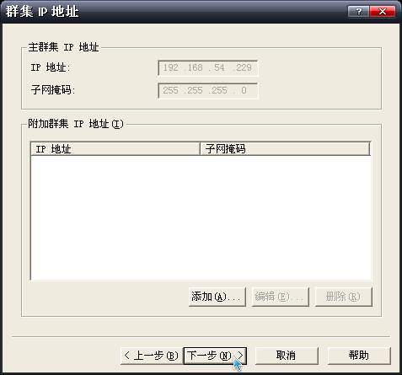
Task: Sort by the IP 地址 column header
Action: coord(115,149)
